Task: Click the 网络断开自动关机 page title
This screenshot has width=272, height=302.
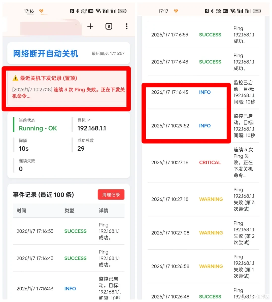Action: coord(46,54)
